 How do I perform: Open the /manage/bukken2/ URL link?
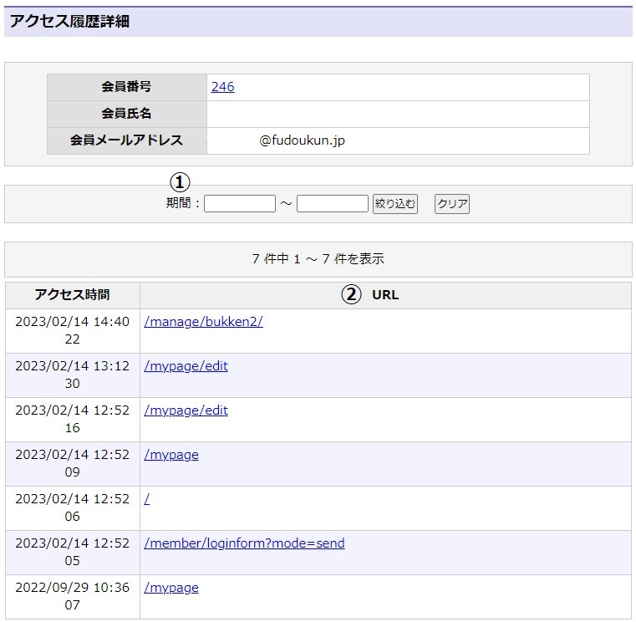[x=204, y=322]
